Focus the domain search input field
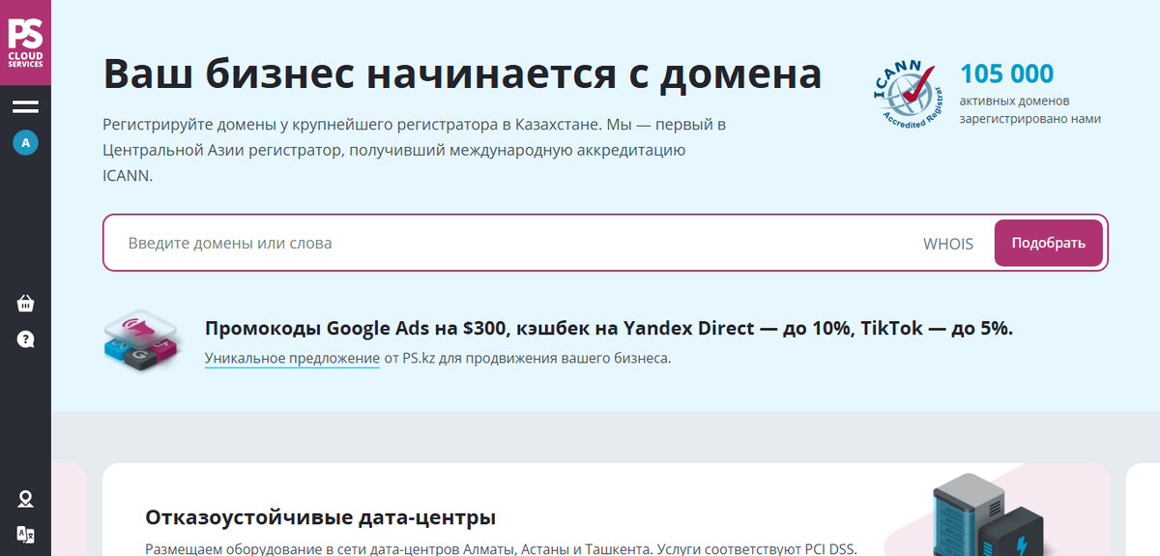 point(512,243)
